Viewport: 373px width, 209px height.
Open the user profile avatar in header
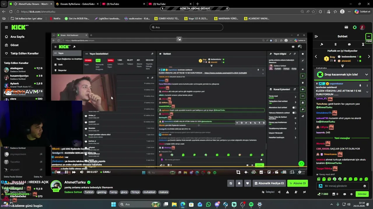pos(362,27)
